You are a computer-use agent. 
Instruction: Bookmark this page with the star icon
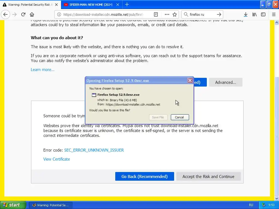[x=175, y=14]
